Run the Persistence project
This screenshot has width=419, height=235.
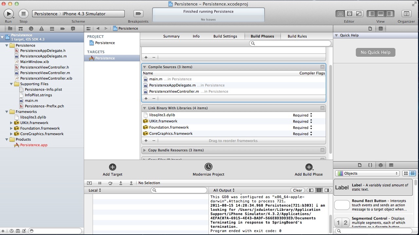9,14
